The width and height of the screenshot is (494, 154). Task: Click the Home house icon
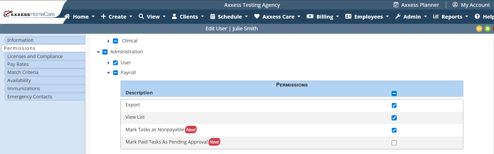coord(67,16)
